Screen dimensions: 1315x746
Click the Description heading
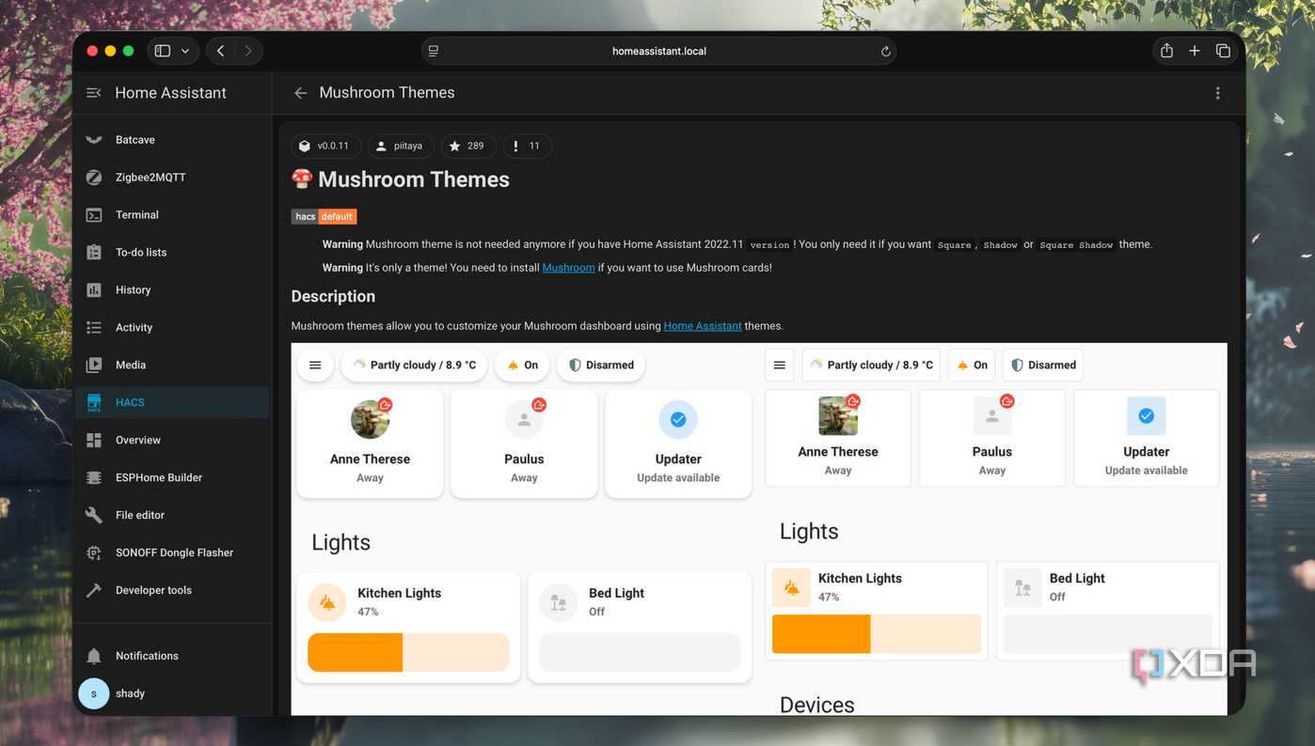pyautogui.click(x=333, y=296)
